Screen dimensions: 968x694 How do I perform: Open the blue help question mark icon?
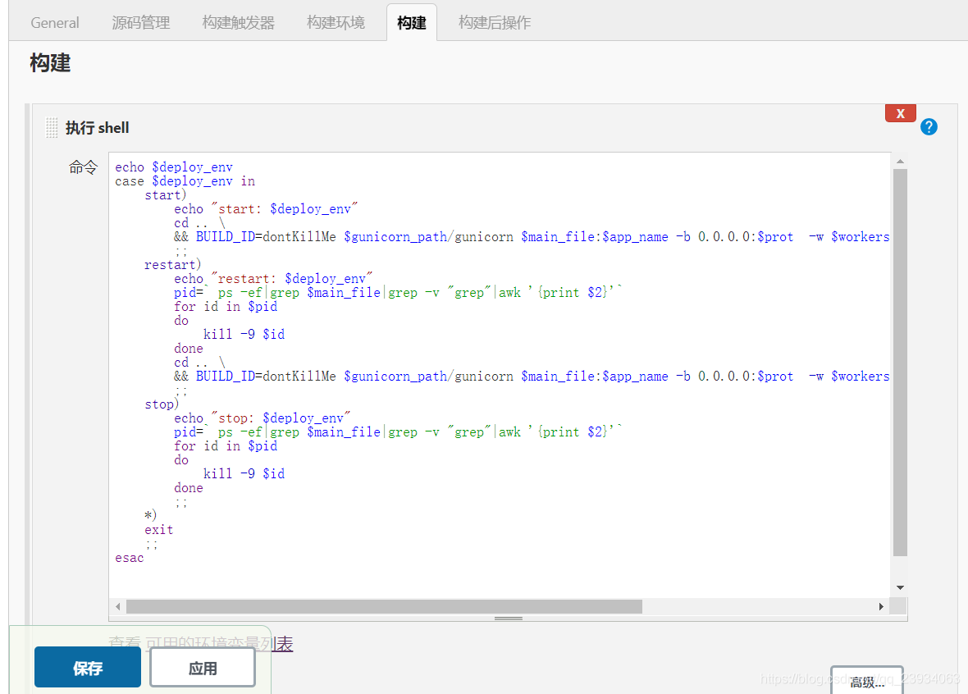[929, 127]
